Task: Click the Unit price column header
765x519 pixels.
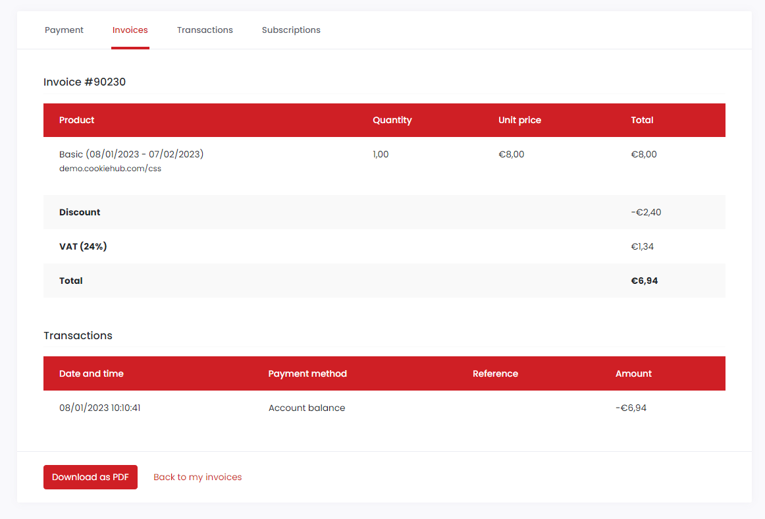Action: (519, 120)
